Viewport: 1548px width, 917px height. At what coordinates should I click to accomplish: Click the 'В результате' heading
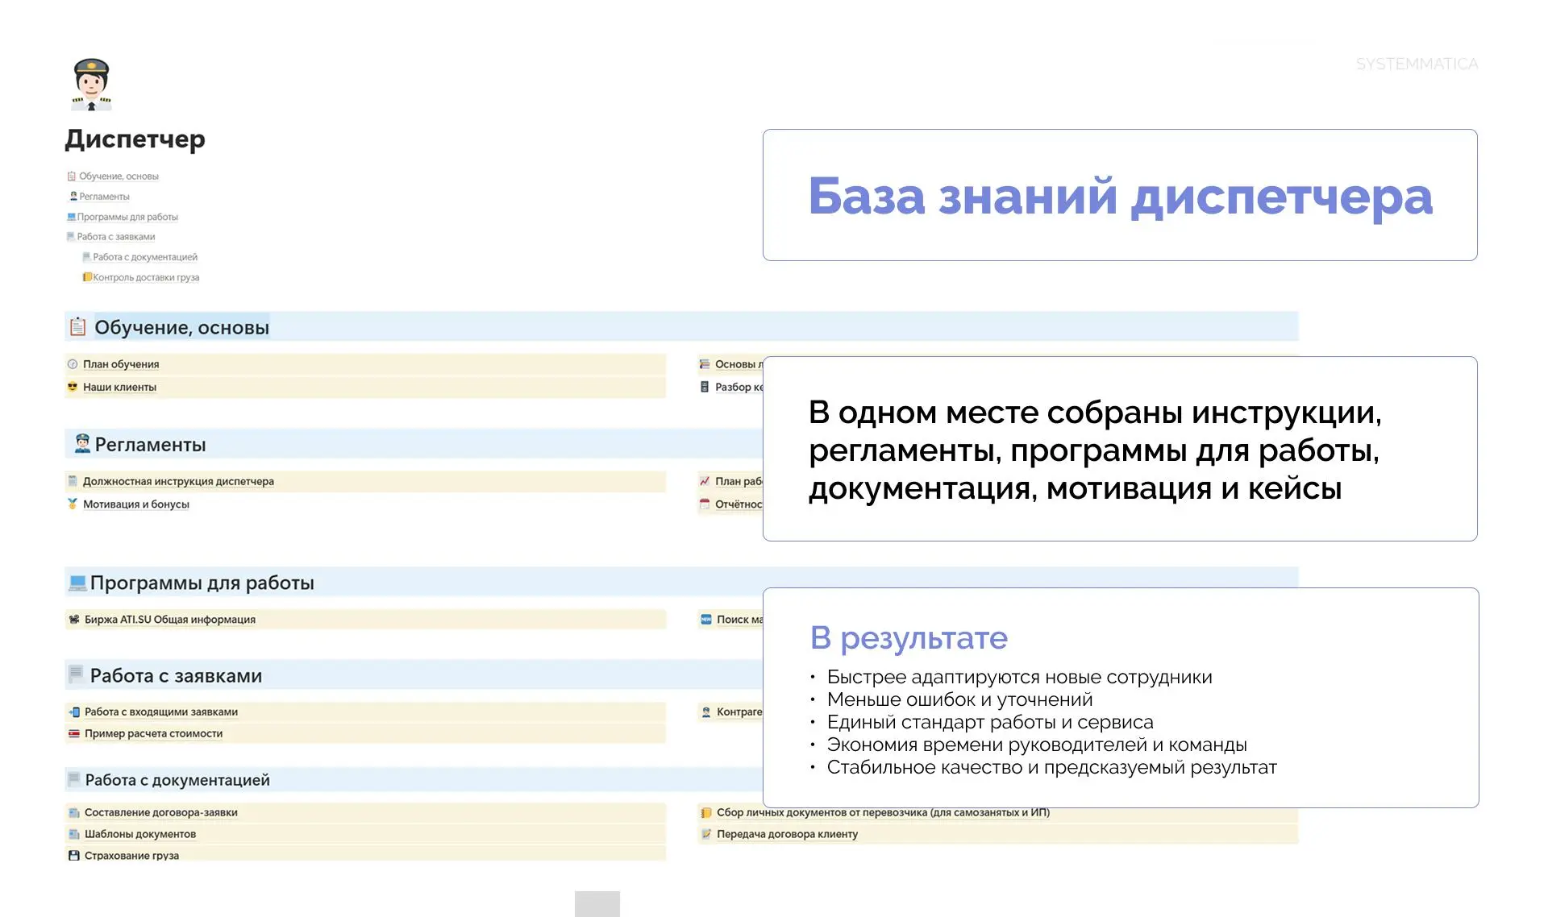point(909,637)
